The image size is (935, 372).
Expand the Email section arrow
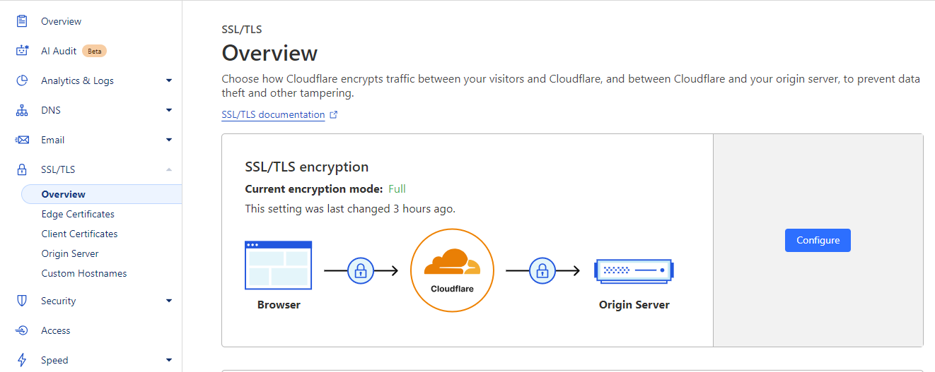coord(169,140)
